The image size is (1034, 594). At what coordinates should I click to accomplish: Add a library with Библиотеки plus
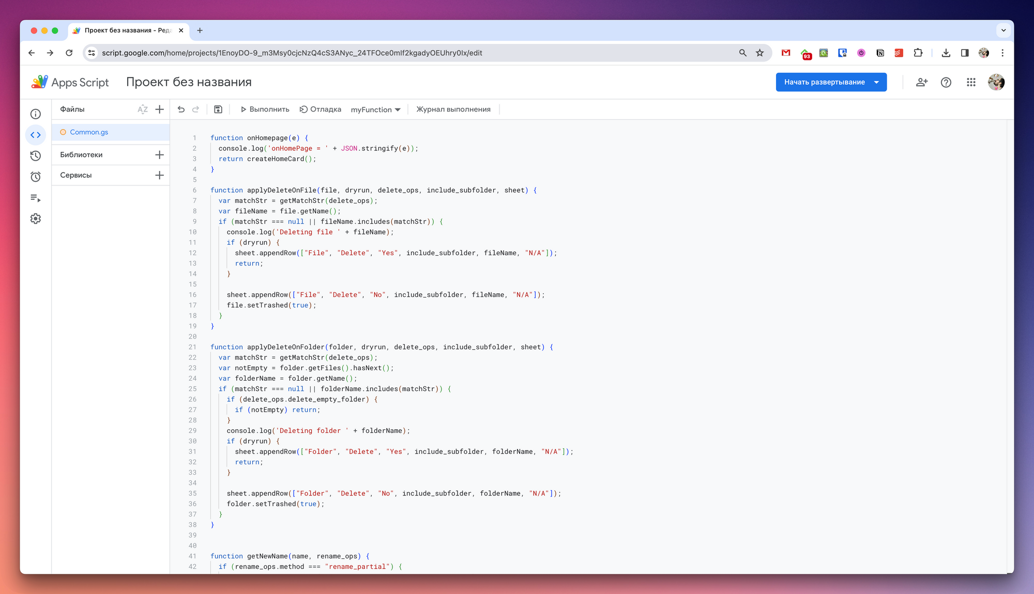tap(159, 154)
